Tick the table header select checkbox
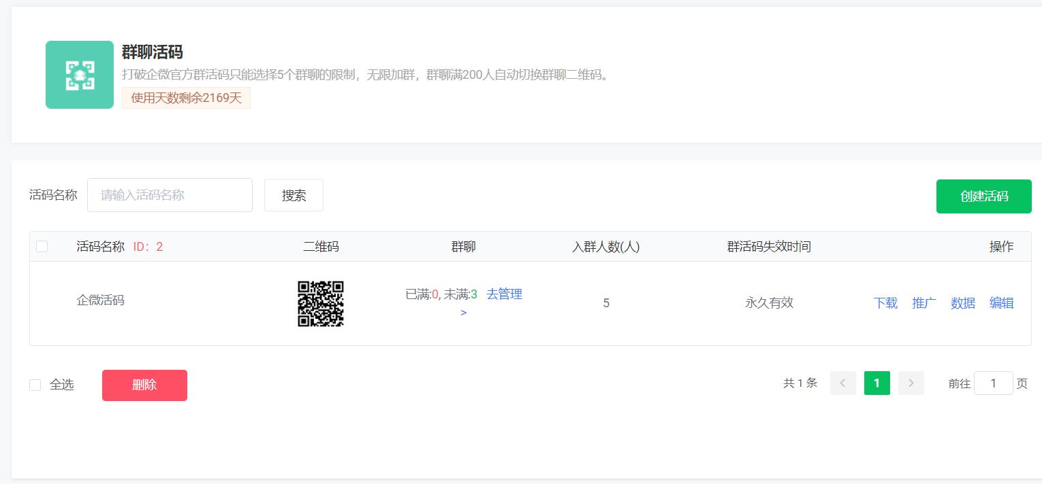Viewport: 1042px width, 484px height. coord(42,247)
